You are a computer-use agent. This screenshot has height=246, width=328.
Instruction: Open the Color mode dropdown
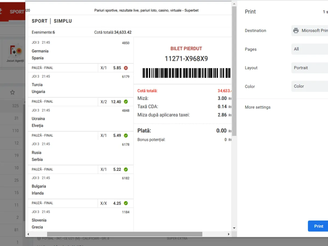[x=310, y=86]
